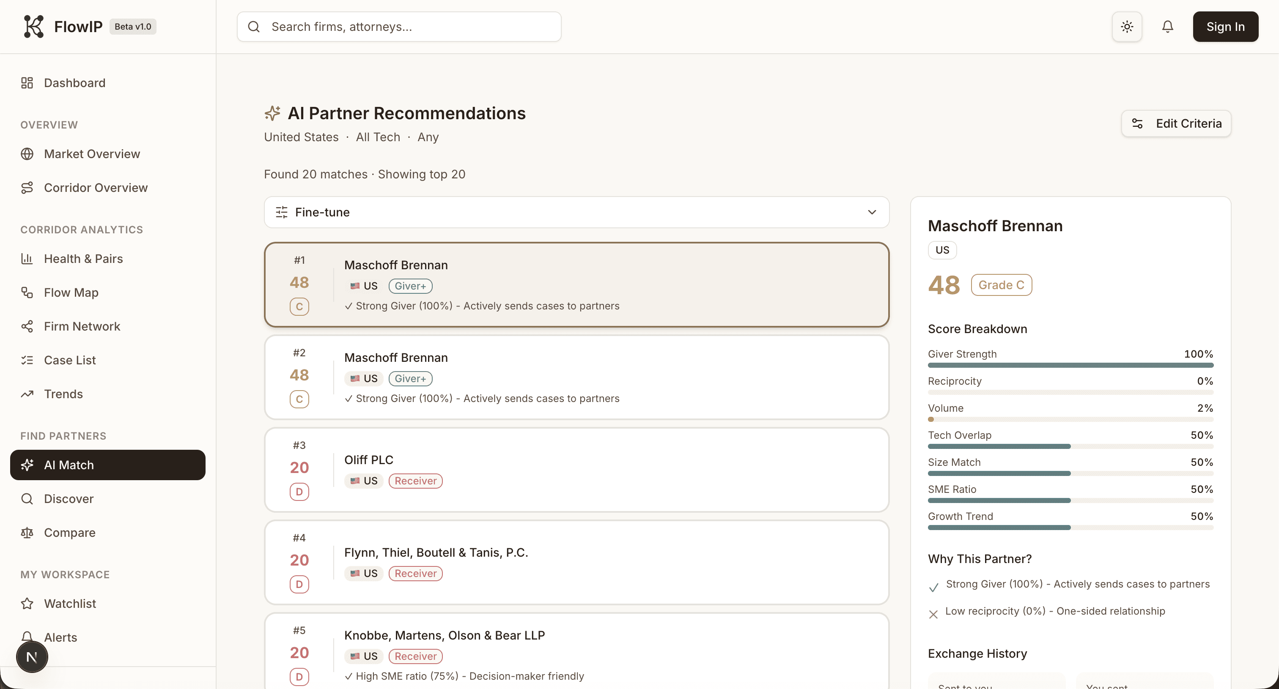Screen dimensions: 1279x689
Task: Expand the Fine-tune dropdown chevron
Action: (871, 212)
